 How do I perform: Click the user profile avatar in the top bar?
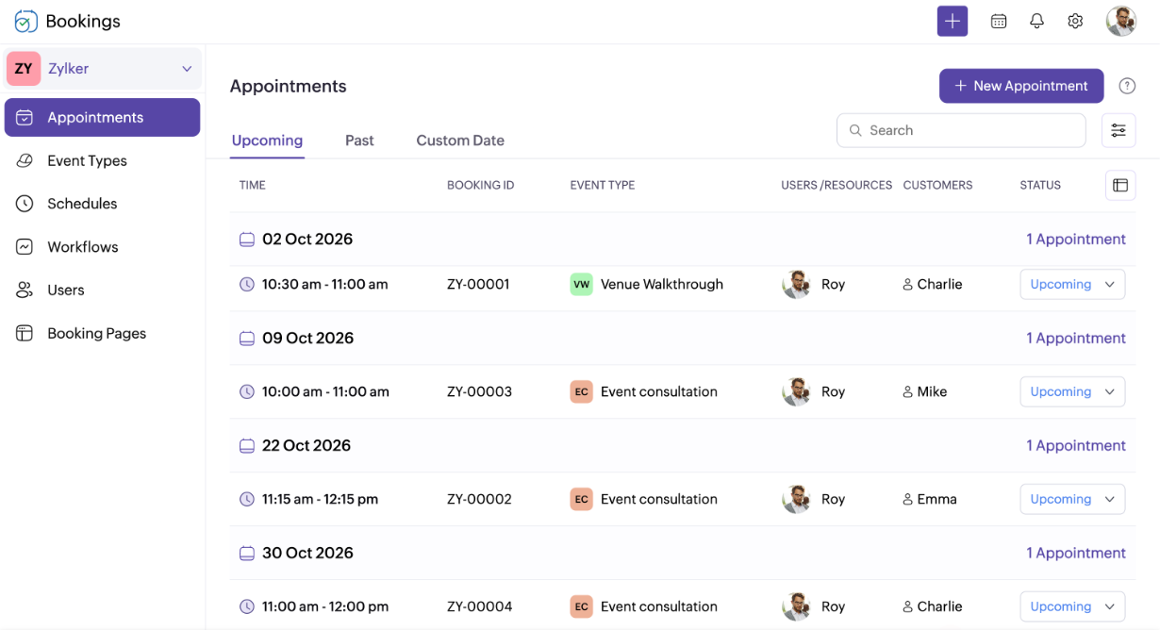pos(1121,21)
